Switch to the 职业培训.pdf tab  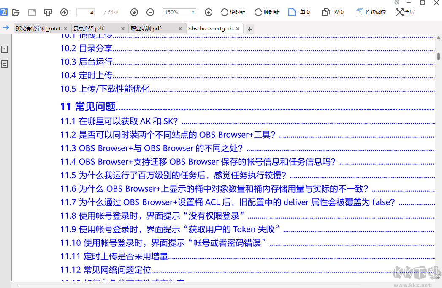tap(152, 29)
